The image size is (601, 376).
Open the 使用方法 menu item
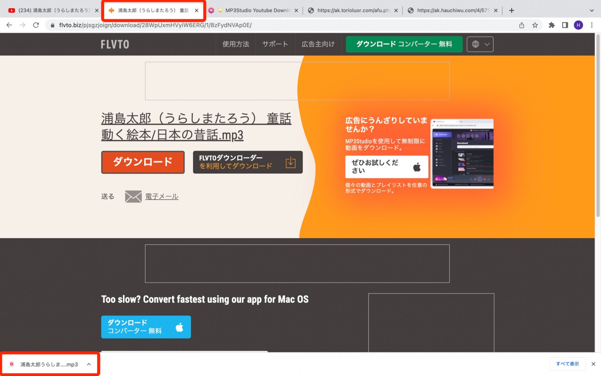236,44
